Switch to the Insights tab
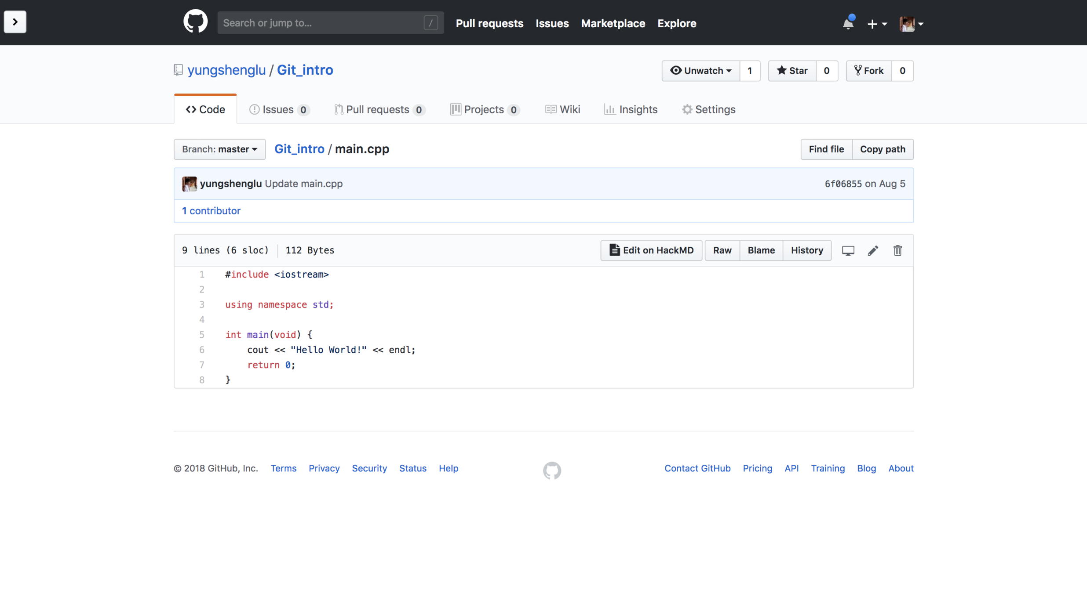 631,109
